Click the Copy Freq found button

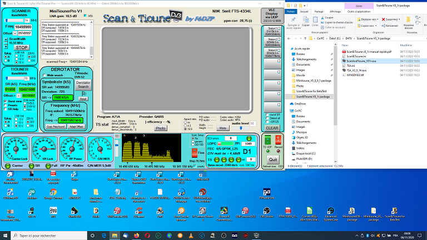(56, 127)
